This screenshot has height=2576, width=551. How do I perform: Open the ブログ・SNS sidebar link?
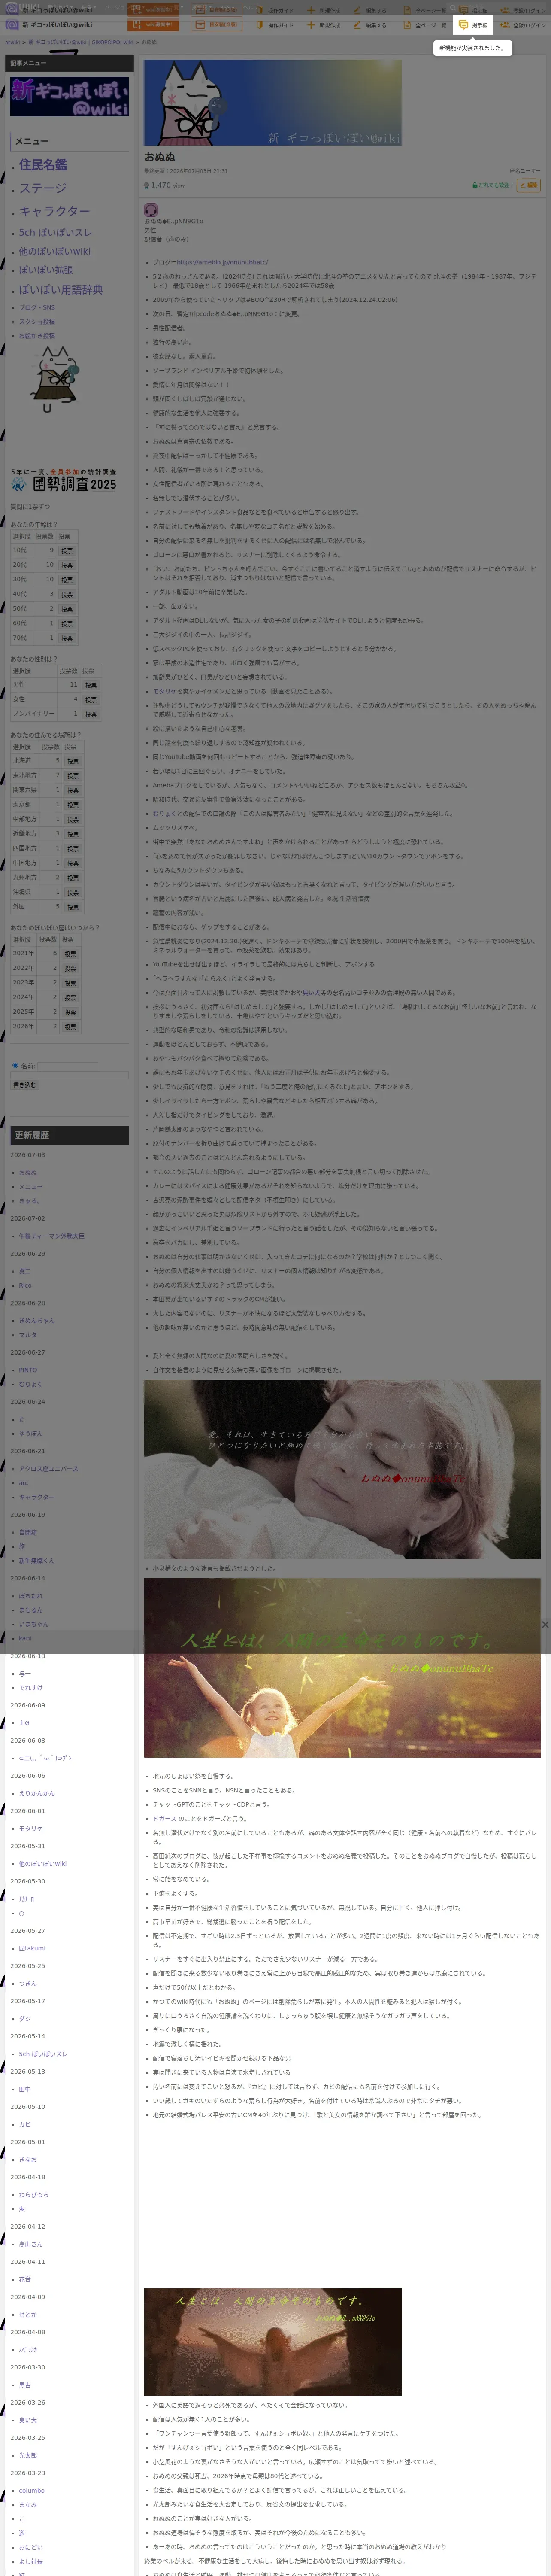(x=37, y=308)
